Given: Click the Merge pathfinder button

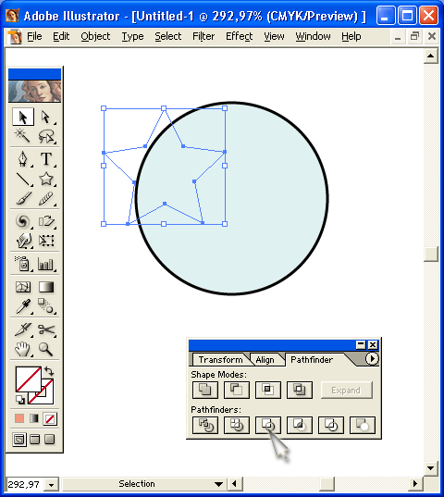Looking at the screenshot, I should click(x=268, y=425).
